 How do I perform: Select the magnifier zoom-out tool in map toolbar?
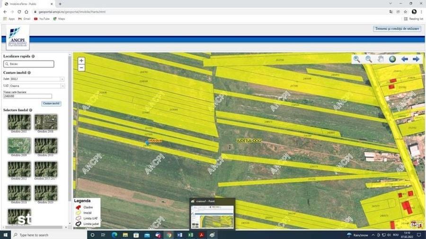click(x=369, y=59)
